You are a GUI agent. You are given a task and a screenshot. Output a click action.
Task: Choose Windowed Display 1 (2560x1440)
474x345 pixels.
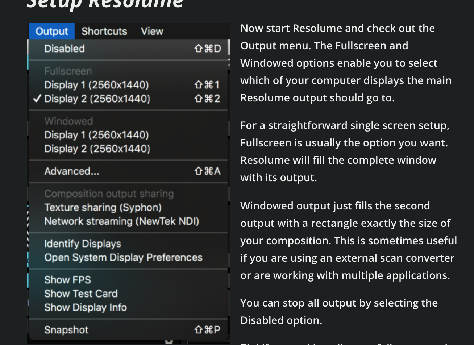click(96, 135)
